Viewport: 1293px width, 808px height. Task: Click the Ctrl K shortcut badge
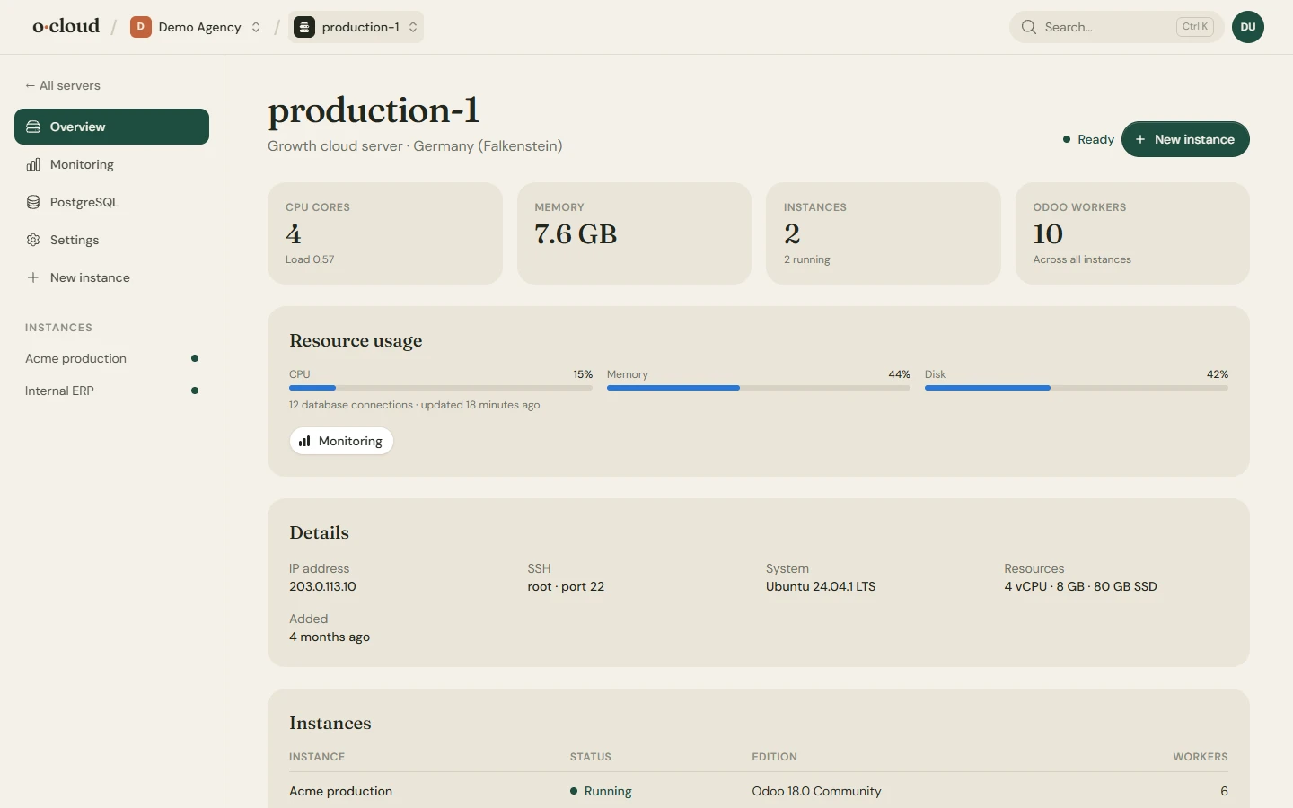(x=1195, y=27)
